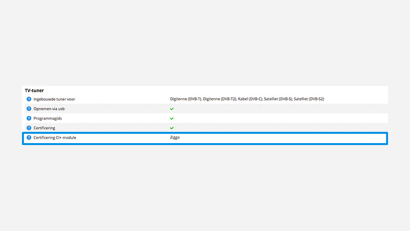The height and width of the screenshot is (231, 410).
Task: Click the Digitenne (DVB-T2) tuner value
Action: [x=220, y=99]
